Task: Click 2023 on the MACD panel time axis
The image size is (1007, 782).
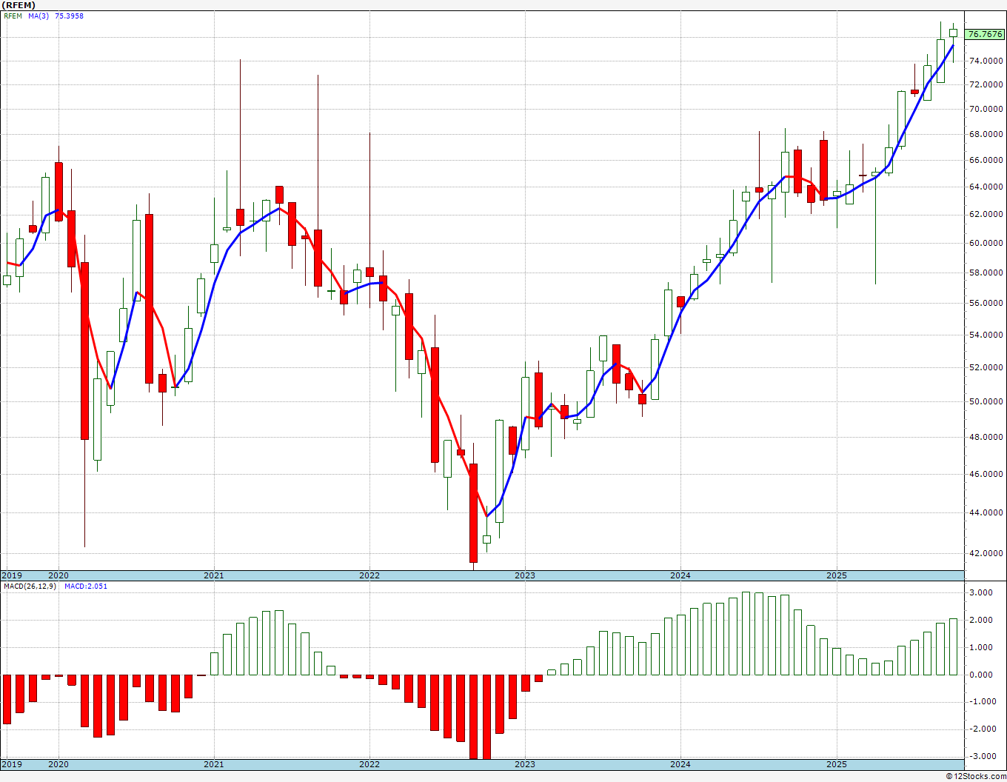Action: coord(525,764)
